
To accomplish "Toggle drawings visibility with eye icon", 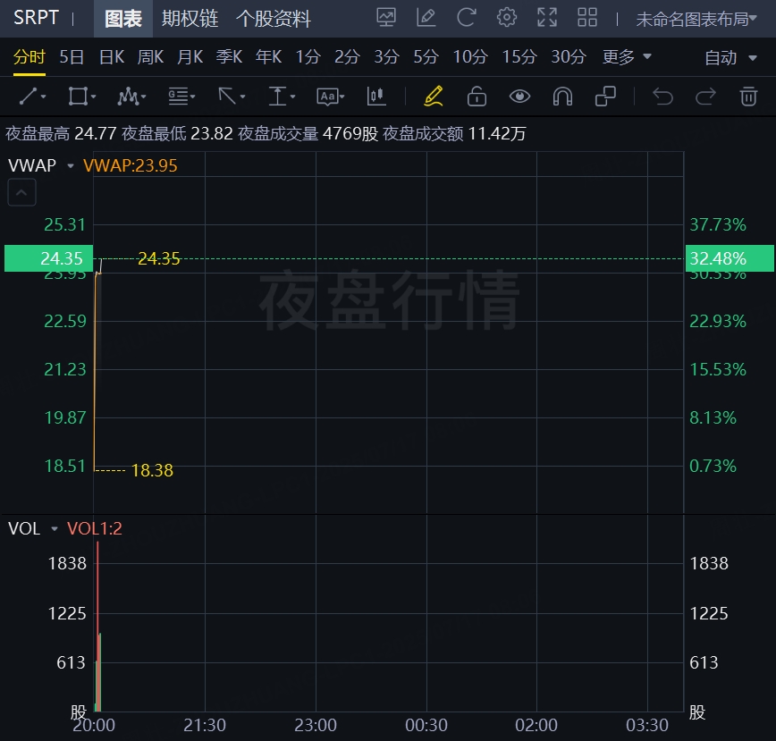I will (519, 96).
